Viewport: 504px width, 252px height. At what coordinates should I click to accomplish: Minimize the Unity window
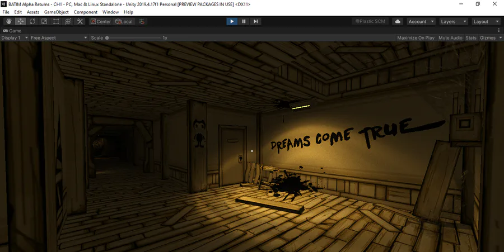tap(461, 4)
